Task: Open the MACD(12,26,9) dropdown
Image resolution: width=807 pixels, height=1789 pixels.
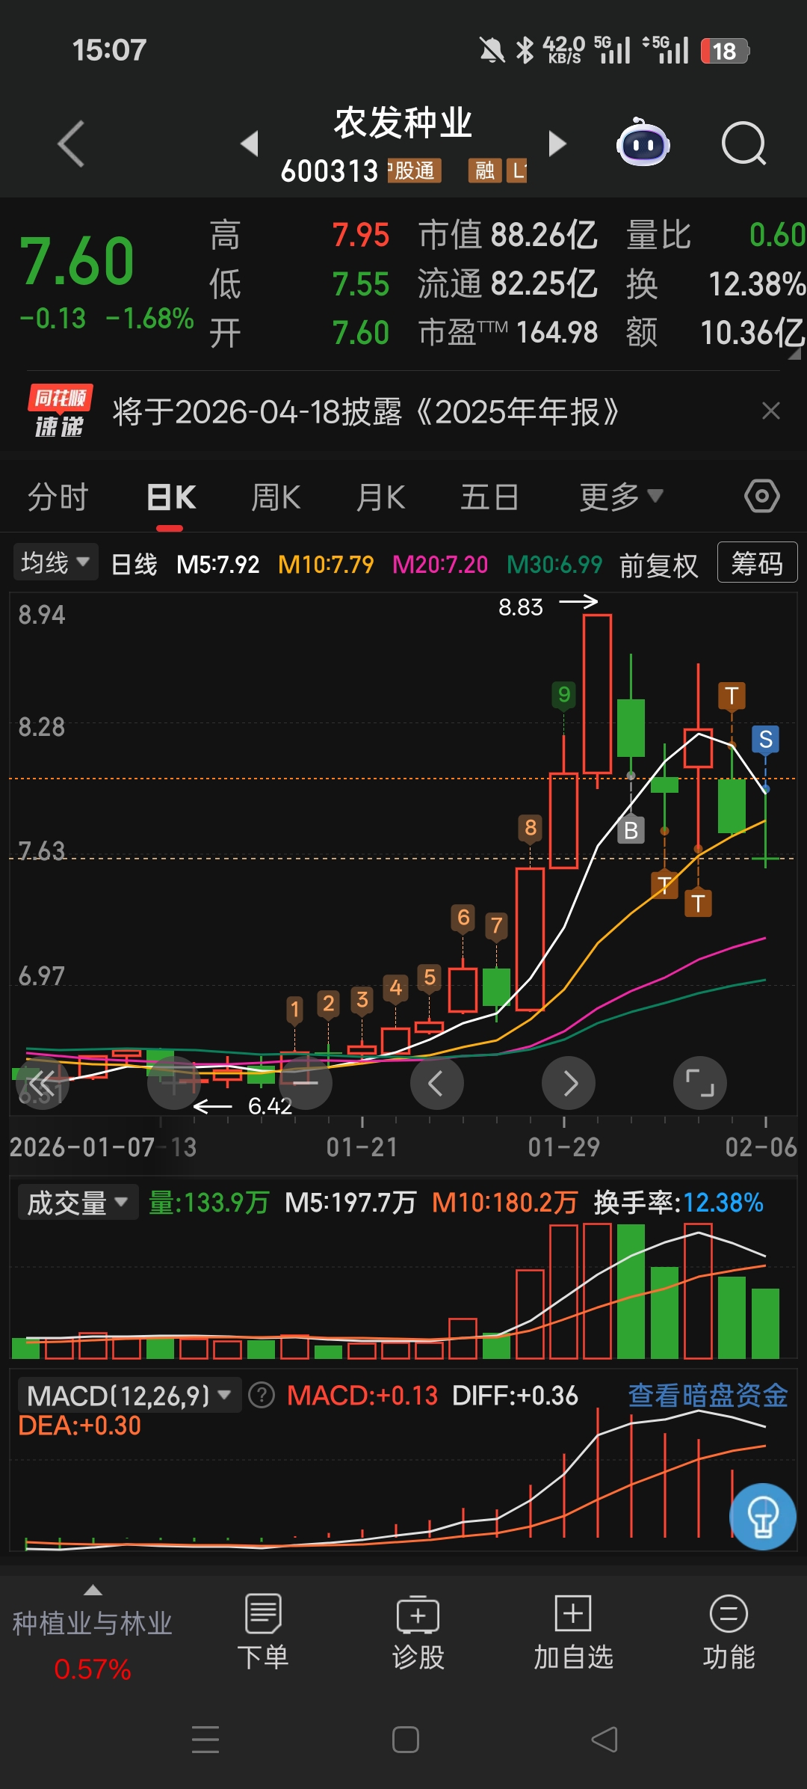Action: (129, 1395)
